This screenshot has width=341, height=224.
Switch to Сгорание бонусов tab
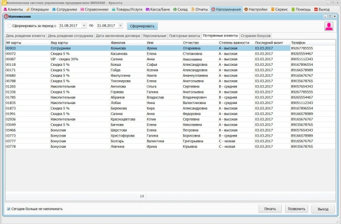[255, 36]
